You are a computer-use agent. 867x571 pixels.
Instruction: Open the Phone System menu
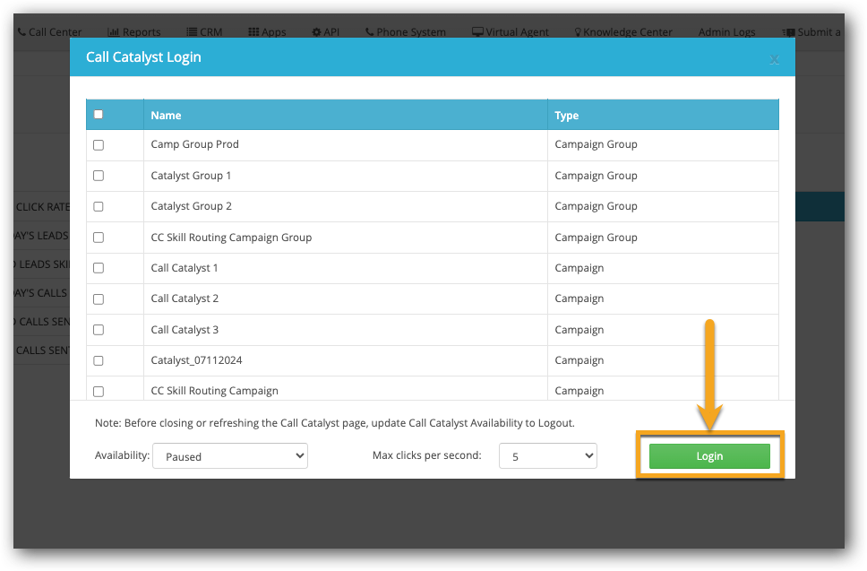(406, 32)
